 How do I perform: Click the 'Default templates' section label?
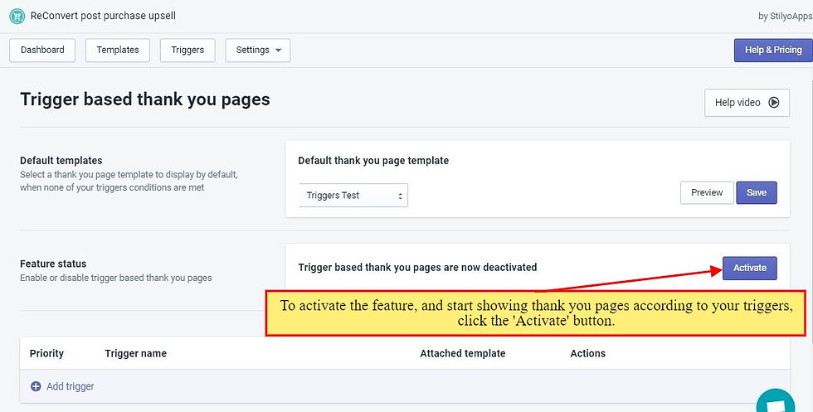[x=61, y=161]
